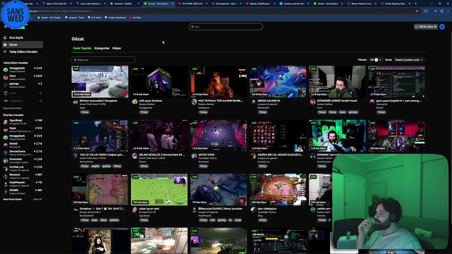
Task: Click KICKs Satın Al button
Action: [x=426, y=26]
